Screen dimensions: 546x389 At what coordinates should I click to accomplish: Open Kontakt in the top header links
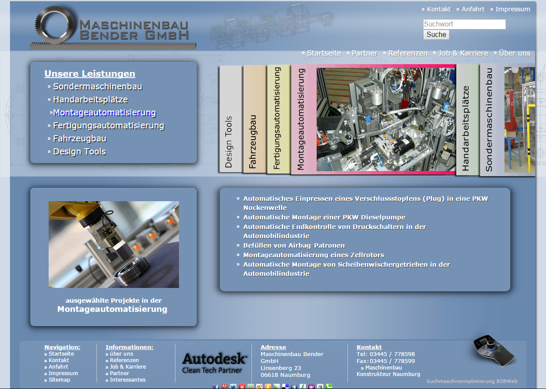pyautogui.click(x=439, y=9)
